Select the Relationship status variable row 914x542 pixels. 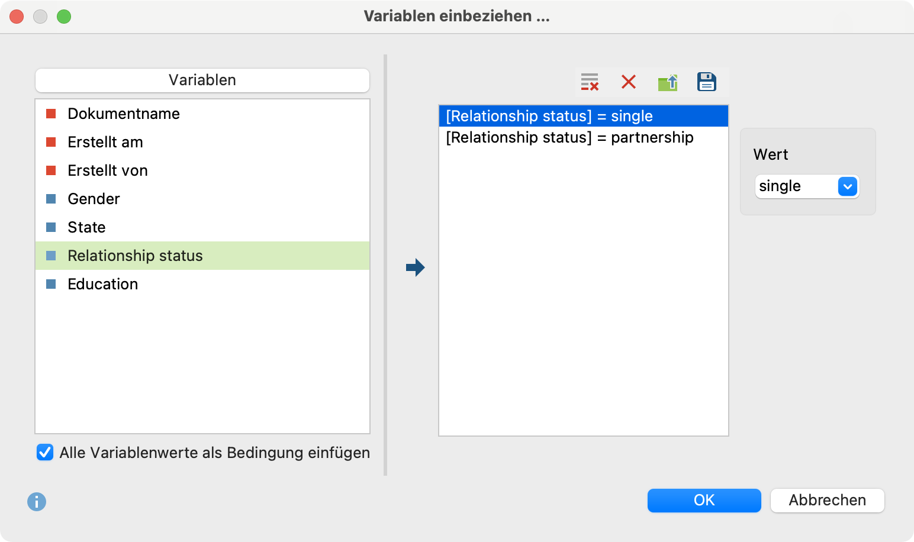(202, 256)
